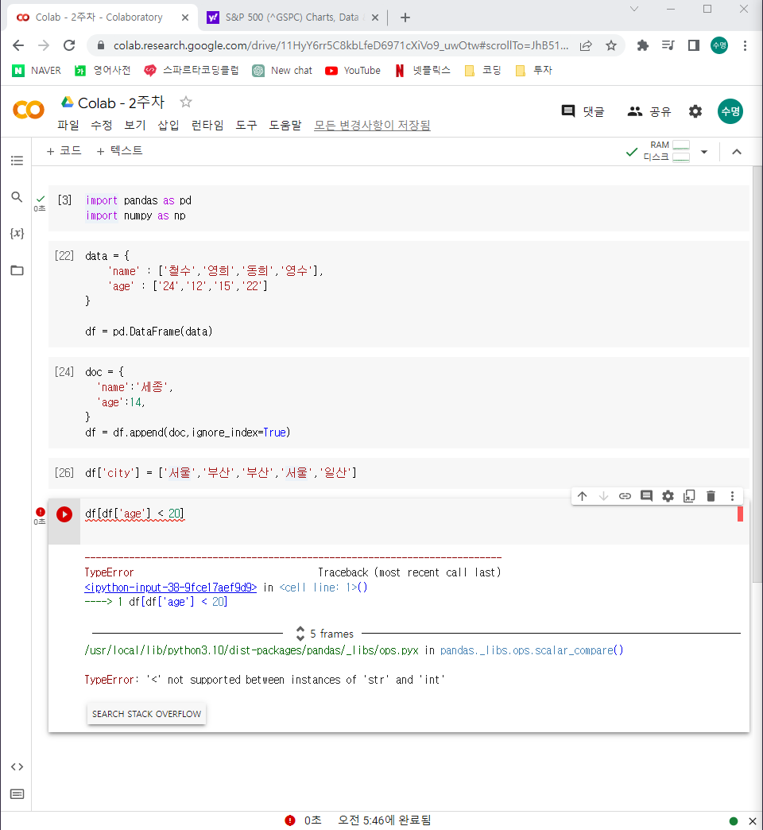Collapse the header with the chevron-up

tap(737, 152)
